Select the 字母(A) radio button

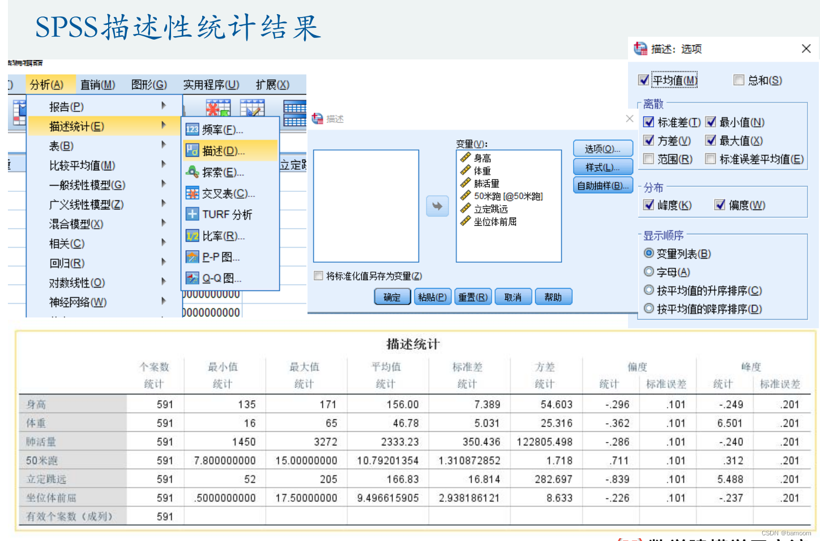(649, 272)
